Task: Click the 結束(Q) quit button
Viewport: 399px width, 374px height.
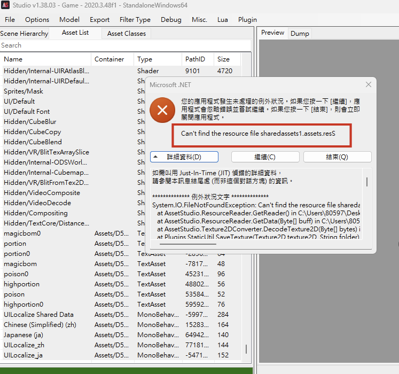Action: tap(337, 157)
